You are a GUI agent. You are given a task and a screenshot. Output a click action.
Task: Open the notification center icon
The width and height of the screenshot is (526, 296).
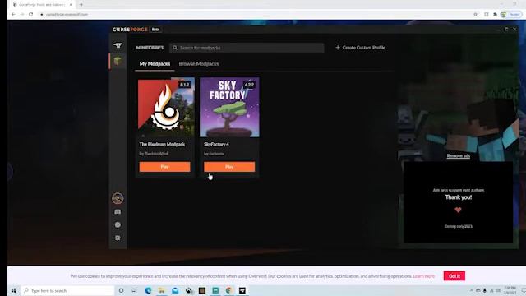click(x=523, y=290)
